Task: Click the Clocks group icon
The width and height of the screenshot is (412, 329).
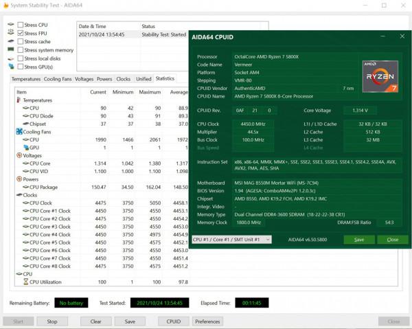Action: tap(19, 195)
